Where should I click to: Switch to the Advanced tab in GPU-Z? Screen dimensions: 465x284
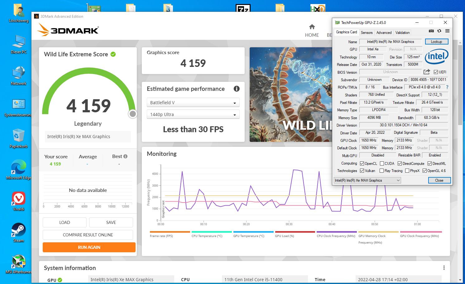point(384,32)
